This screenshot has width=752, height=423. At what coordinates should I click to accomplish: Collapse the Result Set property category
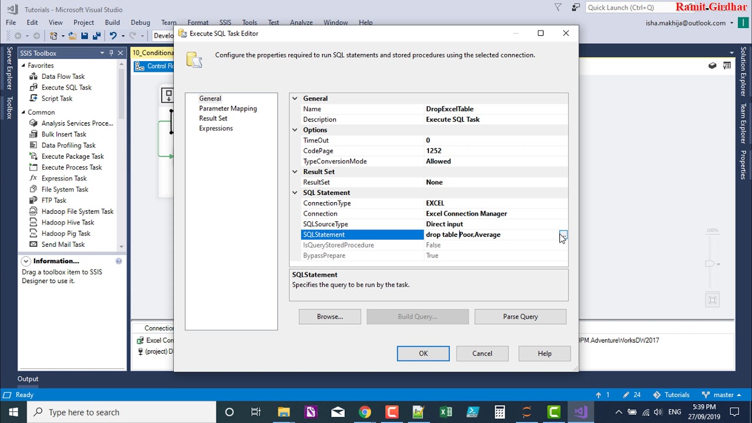295,172
